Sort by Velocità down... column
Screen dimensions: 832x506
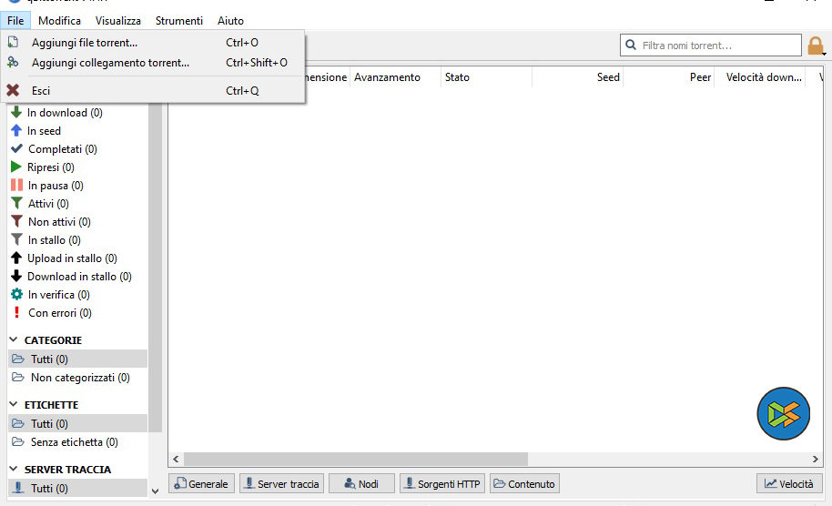click(760, 77)
